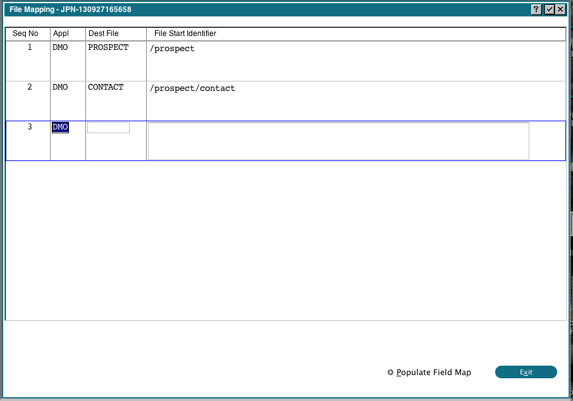Click the Seq No column header
The width and height of the screenshot is (573, 401).
click(x=25, y=33)
